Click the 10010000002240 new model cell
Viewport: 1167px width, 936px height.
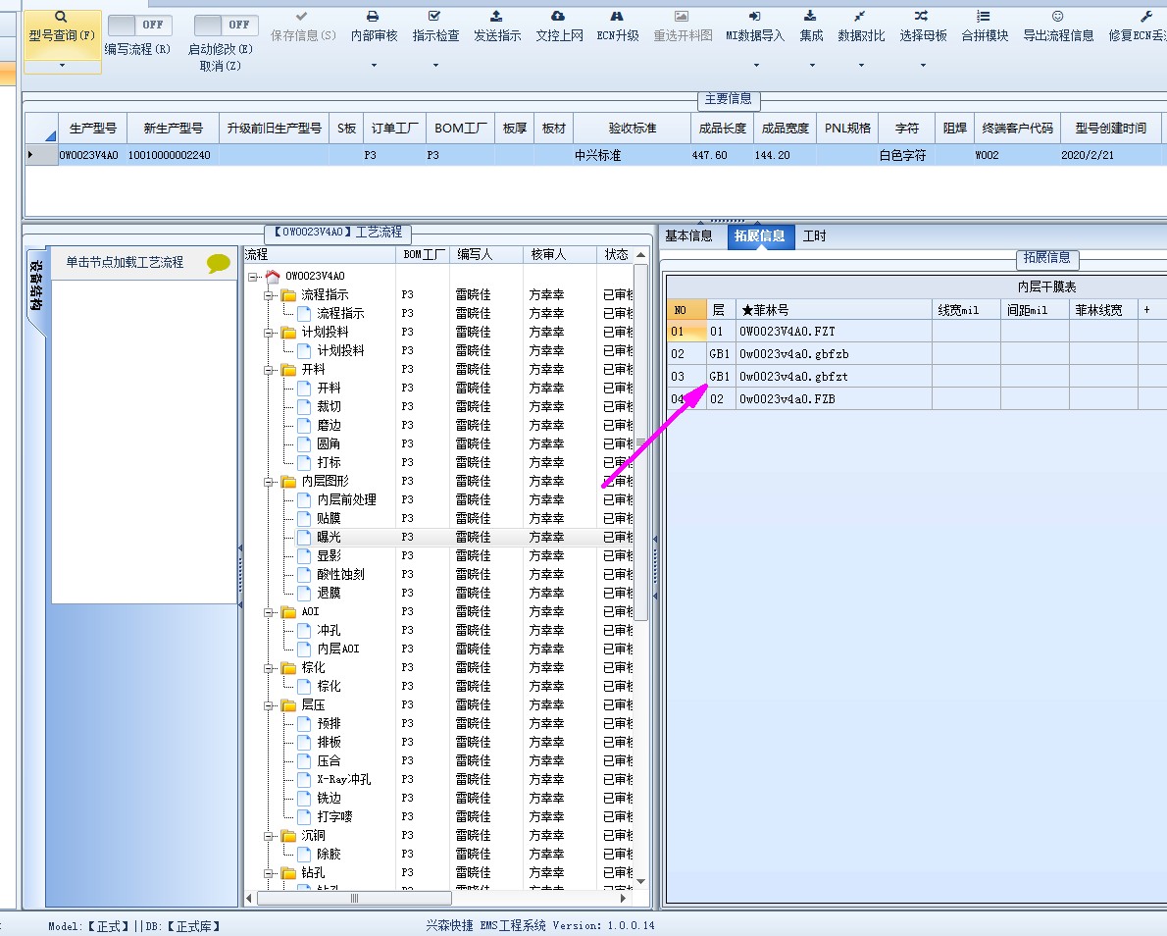coord(173,155)
